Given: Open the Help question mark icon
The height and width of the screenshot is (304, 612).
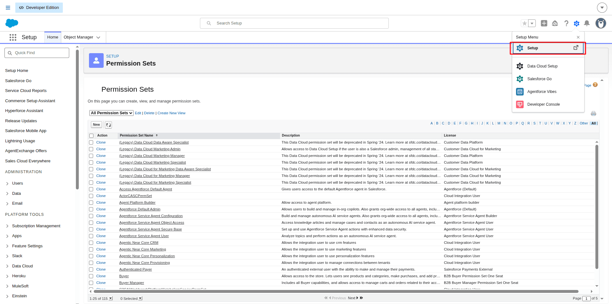Looking at the screenshot, I should pos(566,23).
